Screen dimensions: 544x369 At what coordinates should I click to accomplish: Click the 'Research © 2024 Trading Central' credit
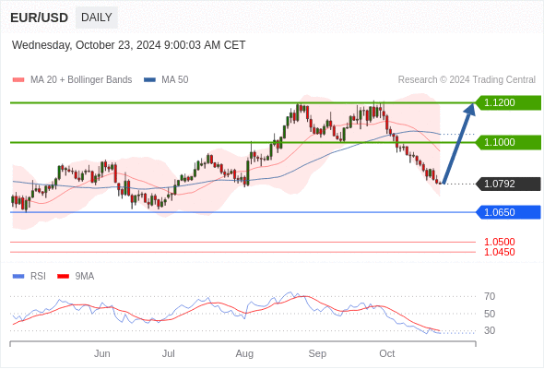(467, 80)
